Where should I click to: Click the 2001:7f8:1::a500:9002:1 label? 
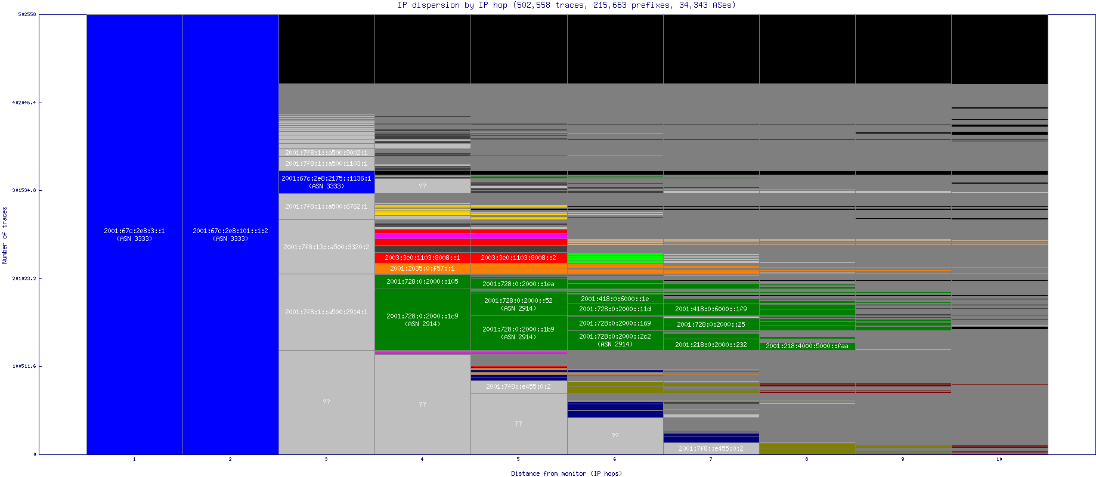pyautogui.click(x=326, y=153)
